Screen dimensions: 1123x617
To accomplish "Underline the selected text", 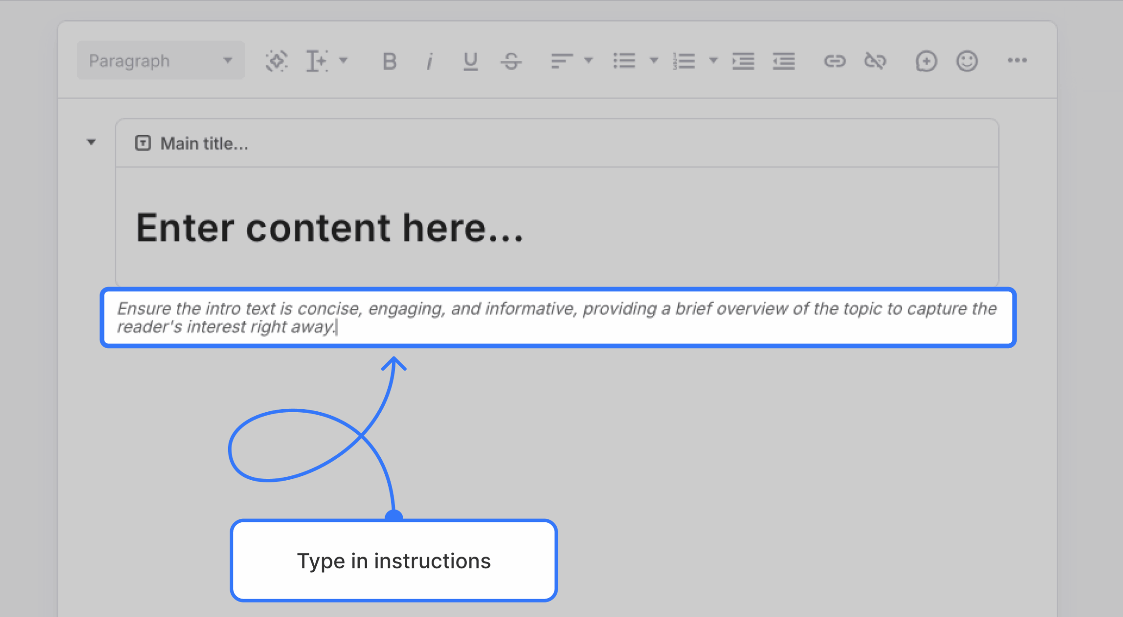I will [469, 61].
